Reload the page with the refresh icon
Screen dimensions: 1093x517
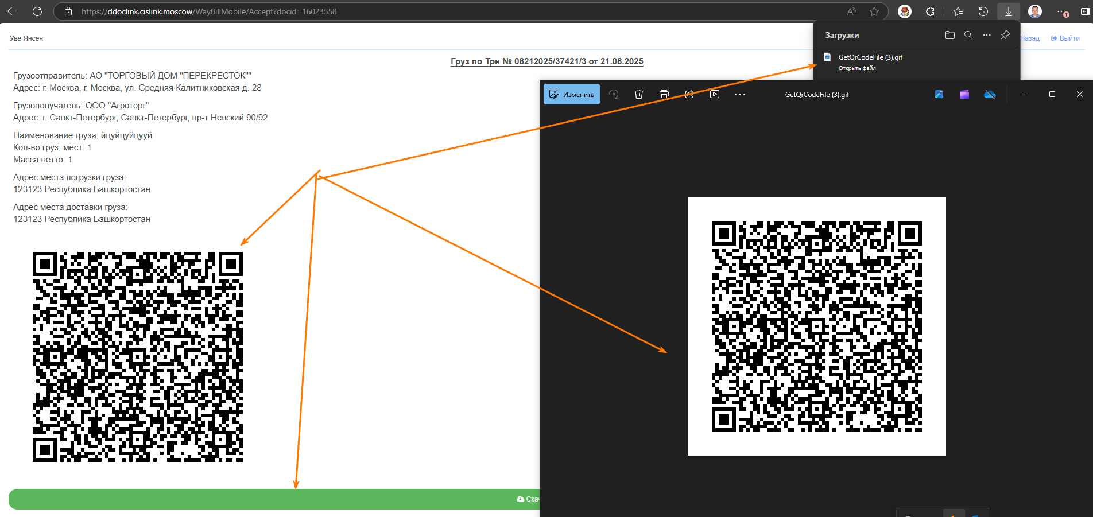[x=37, y=11]
